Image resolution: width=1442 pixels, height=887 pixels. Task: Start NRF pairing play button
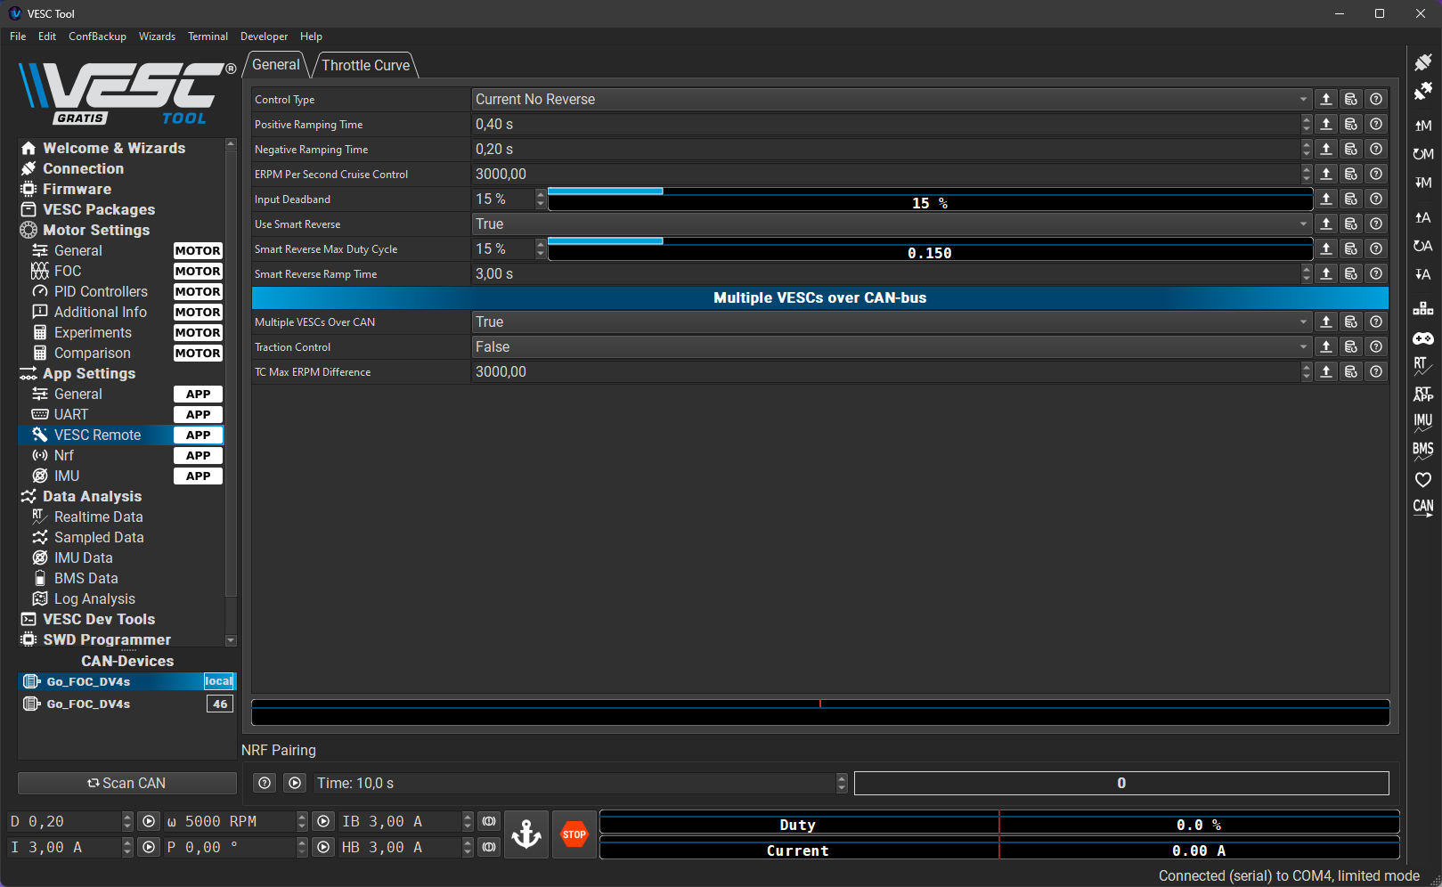(295, 783)
